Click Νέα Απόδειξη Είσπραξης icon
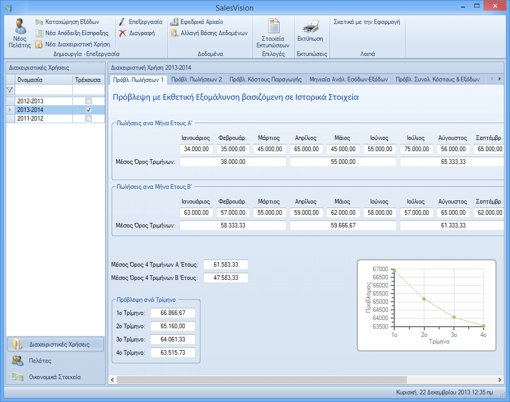Screen dimensions: 510x402 pos(39,33)
